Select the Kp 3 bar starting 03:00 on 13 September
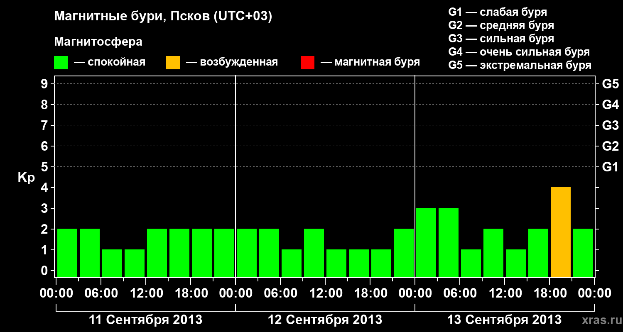This screenshot has height=332, width=623. click(x=449, y=243)
